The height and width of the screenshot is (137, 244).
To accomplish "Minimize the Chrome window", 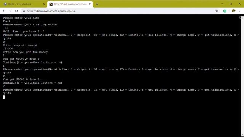I will pos(222,4).
